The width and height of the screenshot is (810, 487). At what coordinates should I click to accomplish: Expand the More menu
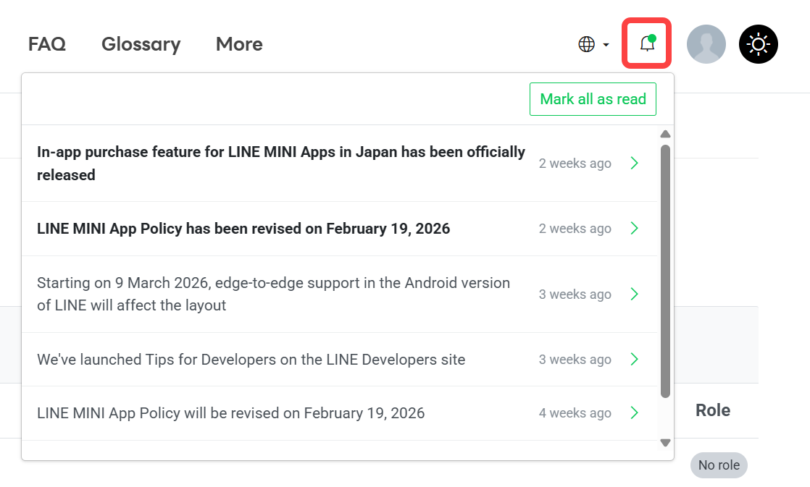pyautogui.click(x=239, y=44)
